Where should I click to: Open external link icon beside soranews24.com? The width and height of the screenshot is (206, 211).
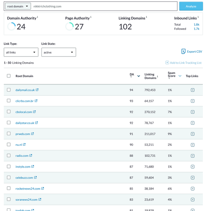coord(40,199)
